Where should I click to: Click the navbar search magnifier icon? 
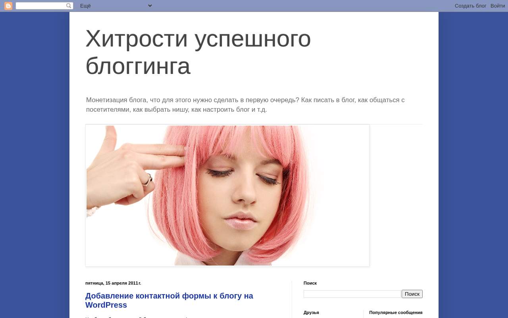(69, 6)
